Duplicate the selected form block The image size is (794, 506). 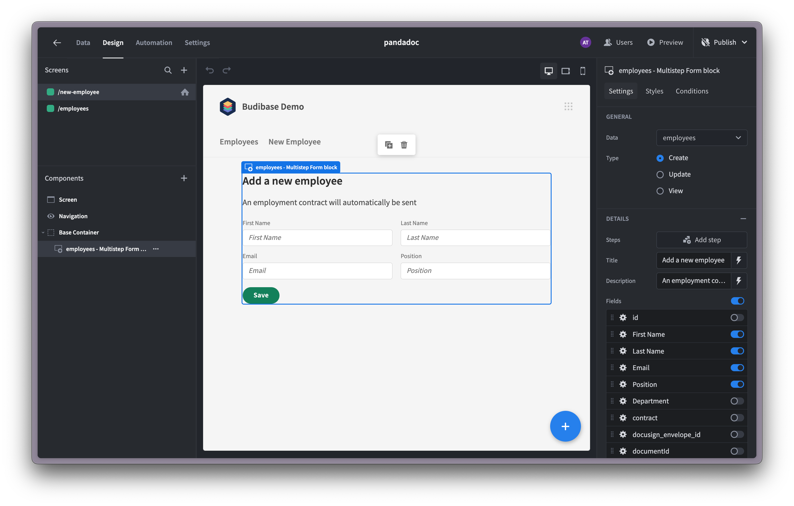click(389, 145)
